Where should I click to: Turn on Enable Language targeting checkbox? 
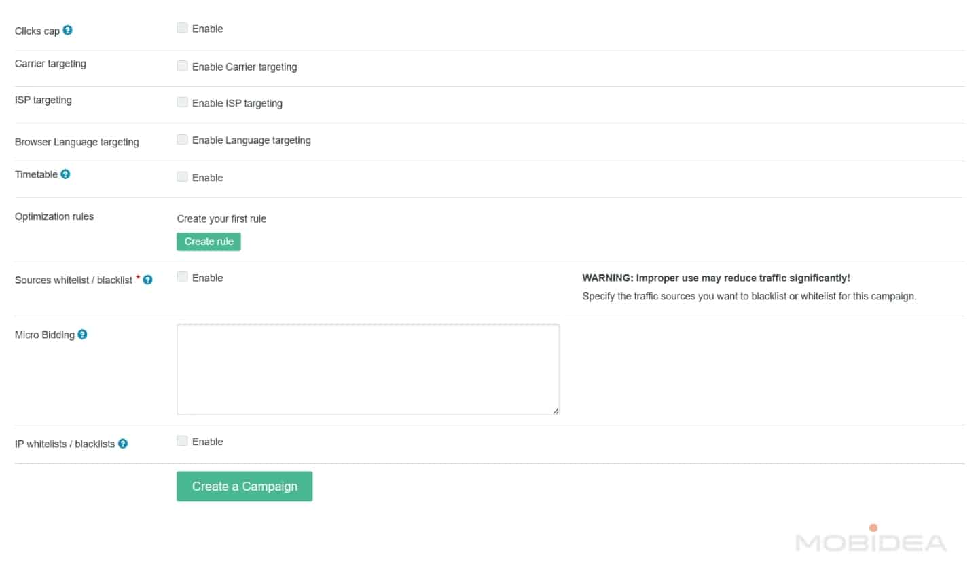[182, 140]
